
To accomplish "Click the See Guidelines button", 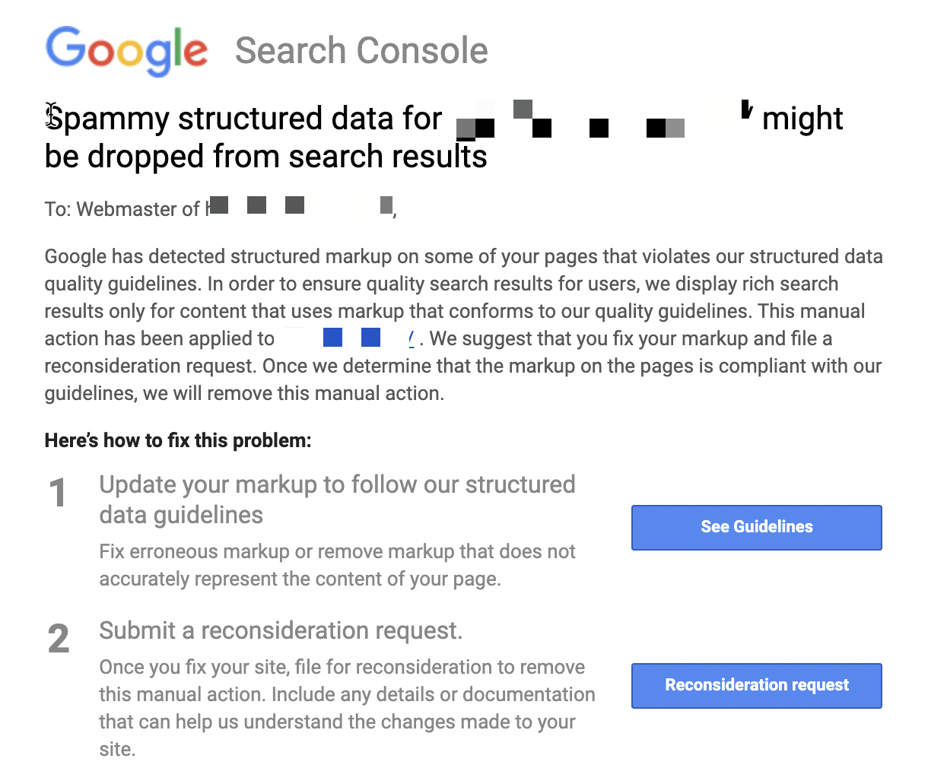I will pyautogui.click(x=756, y=527).
